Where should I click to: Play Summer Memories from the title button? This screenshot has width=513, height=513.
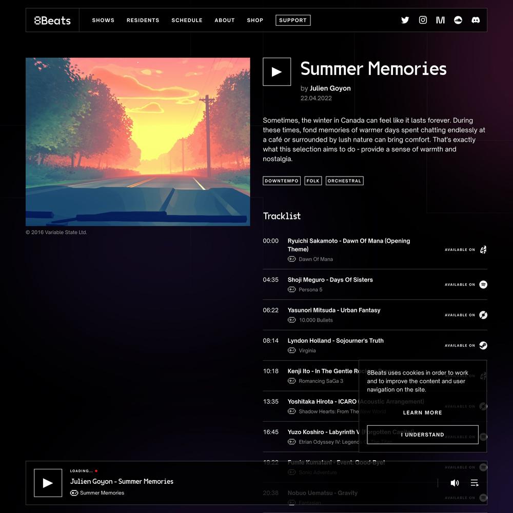277,72
